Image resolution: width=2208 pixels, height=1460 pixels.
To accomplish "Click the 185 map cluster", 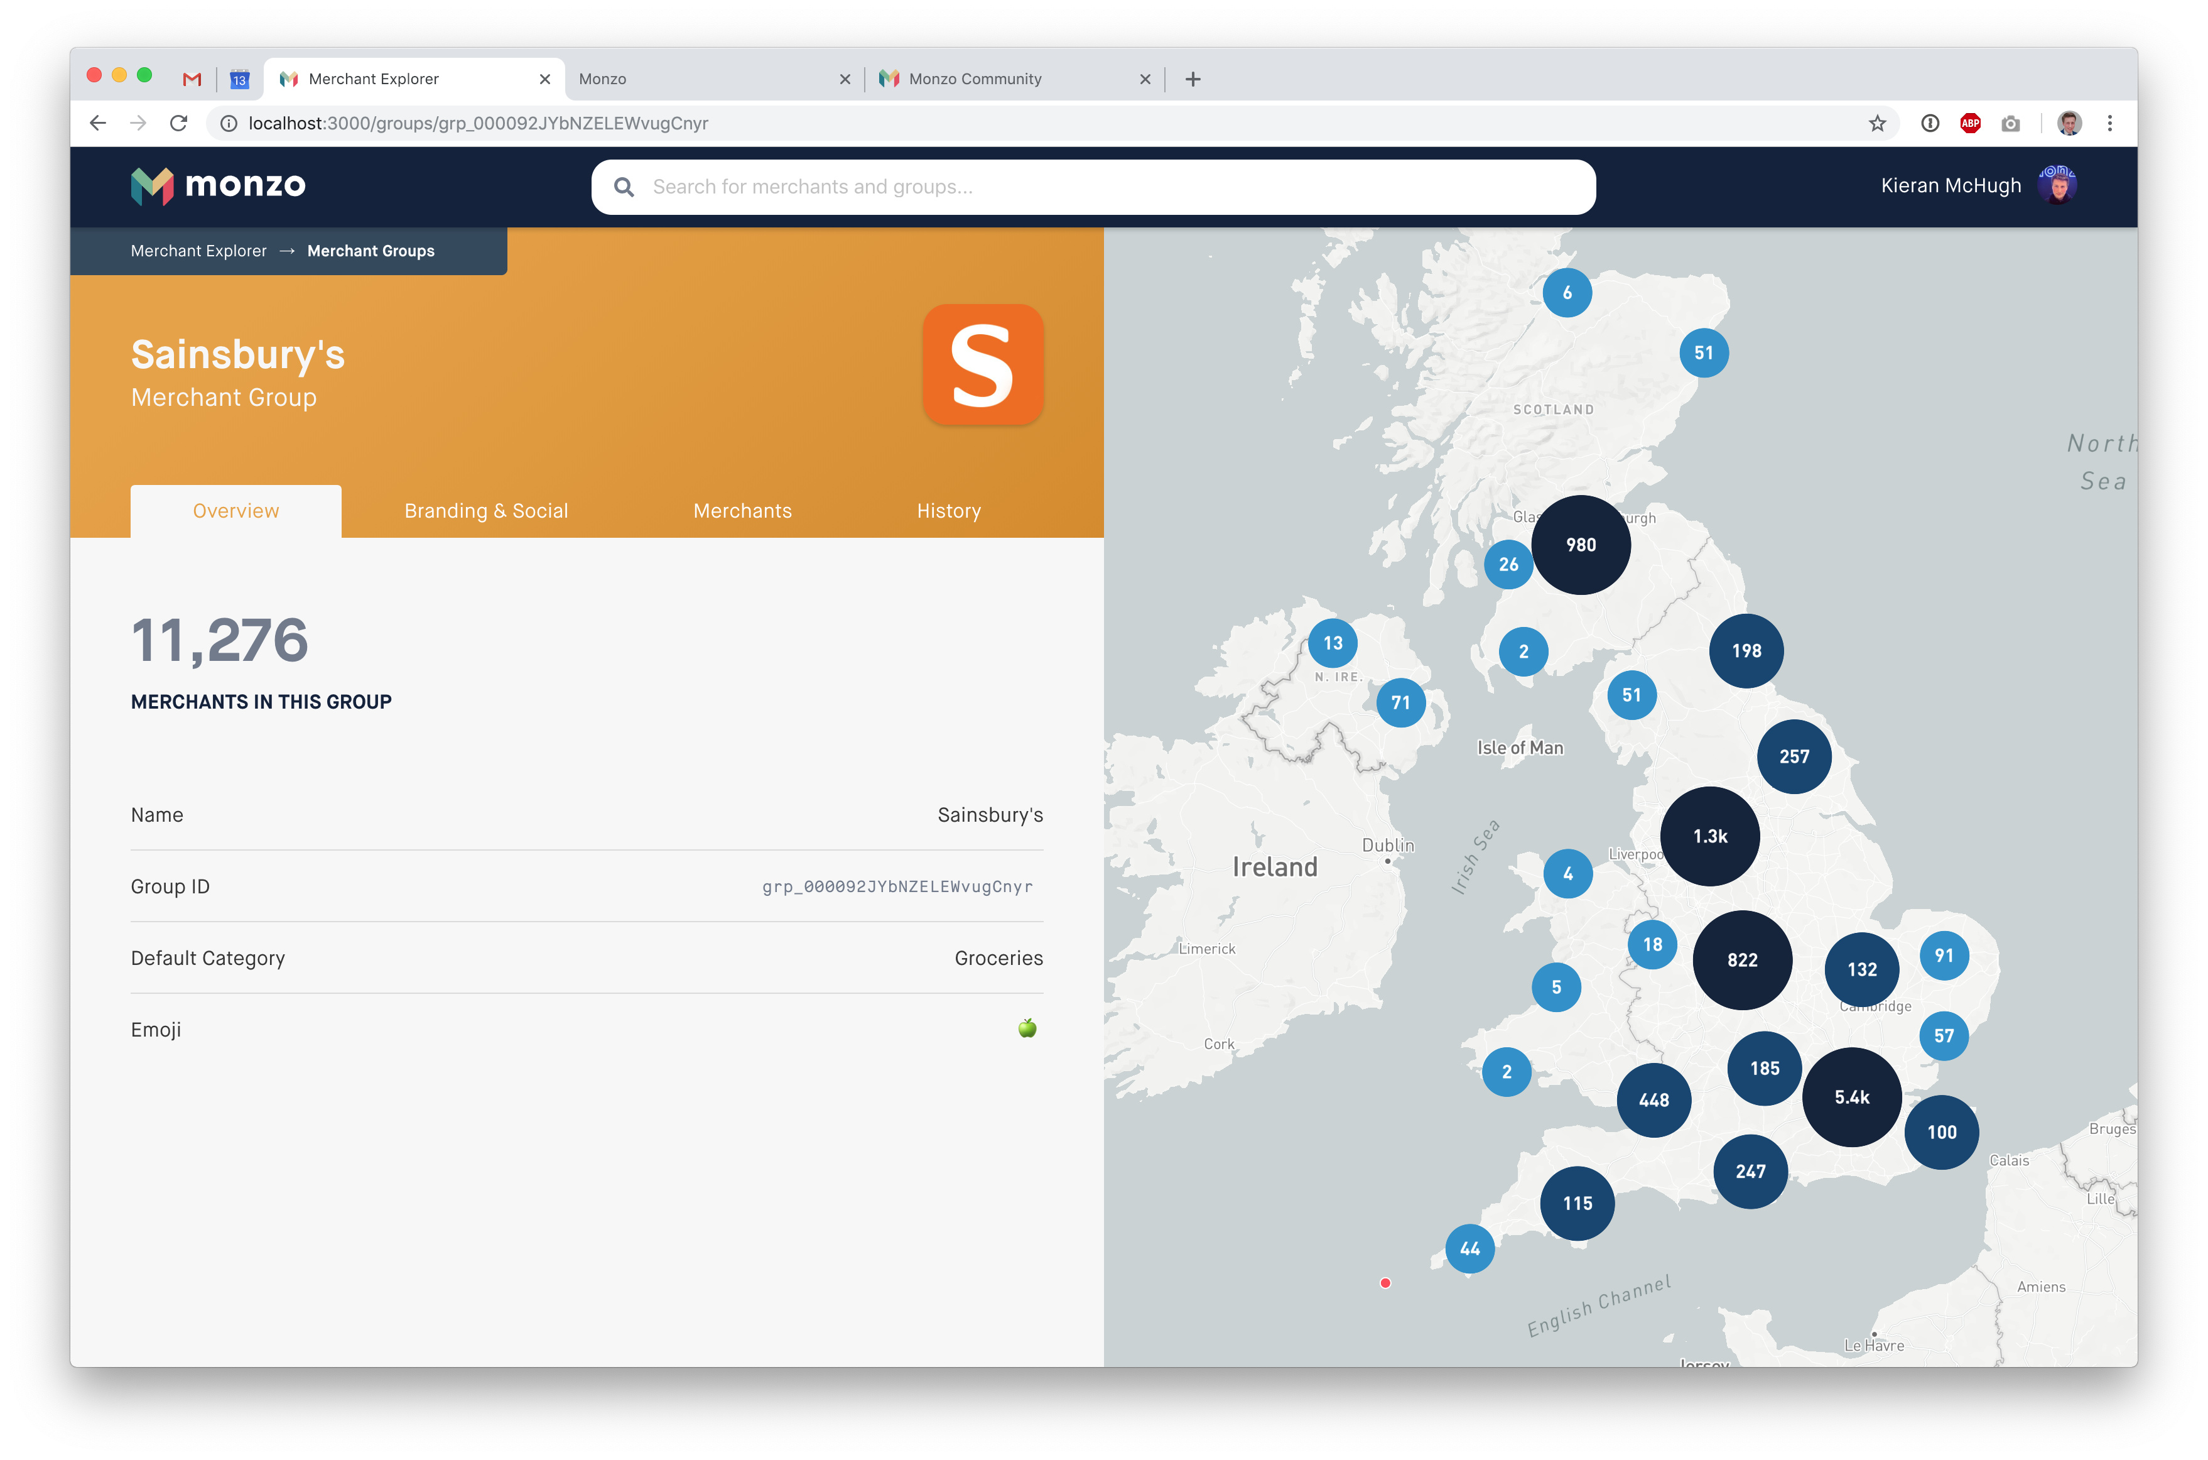I will tap(1764, 1068).
